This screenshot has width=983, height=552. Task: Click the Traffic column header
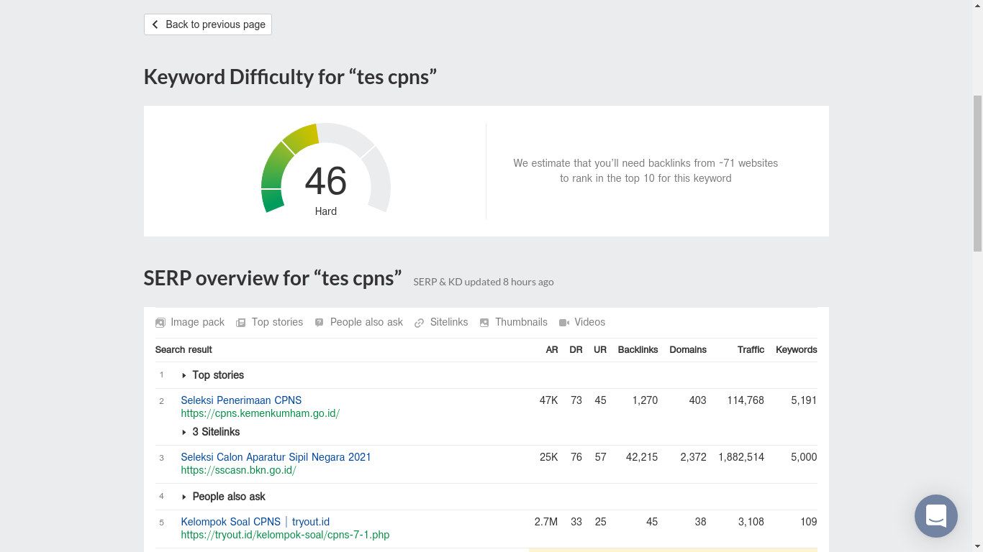coord(751,350)
